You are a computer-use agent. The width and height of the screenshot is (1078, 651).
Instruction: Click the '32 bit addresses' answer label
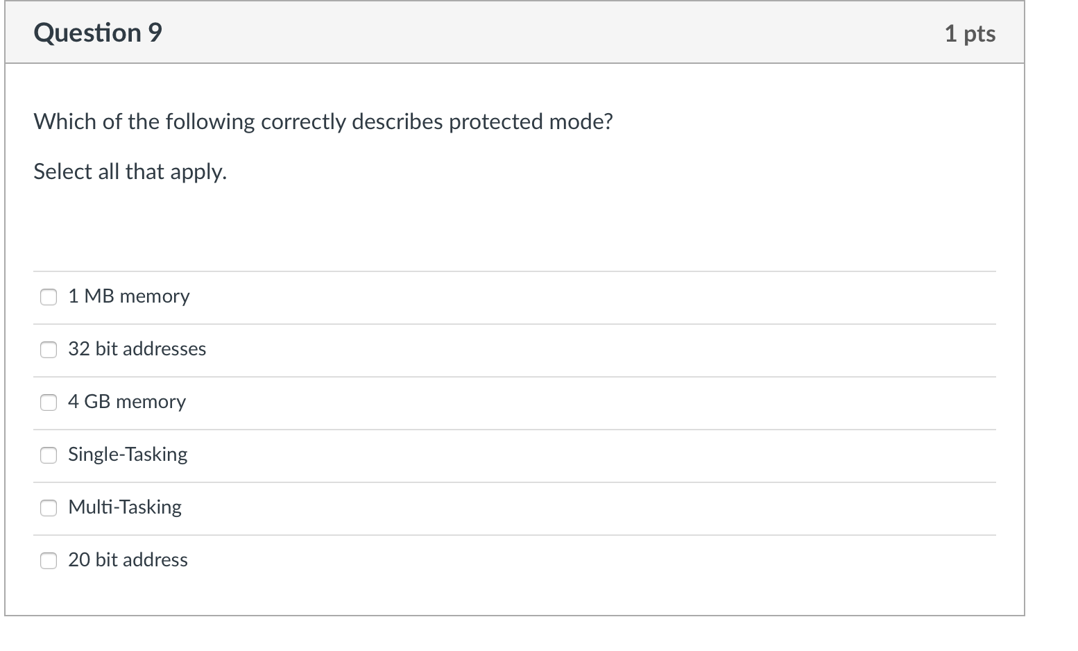pyautogui.click(x=137, y=349)
